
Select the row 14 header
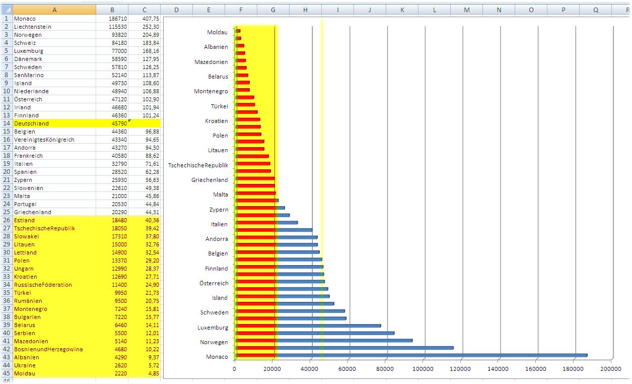point(7,123)
